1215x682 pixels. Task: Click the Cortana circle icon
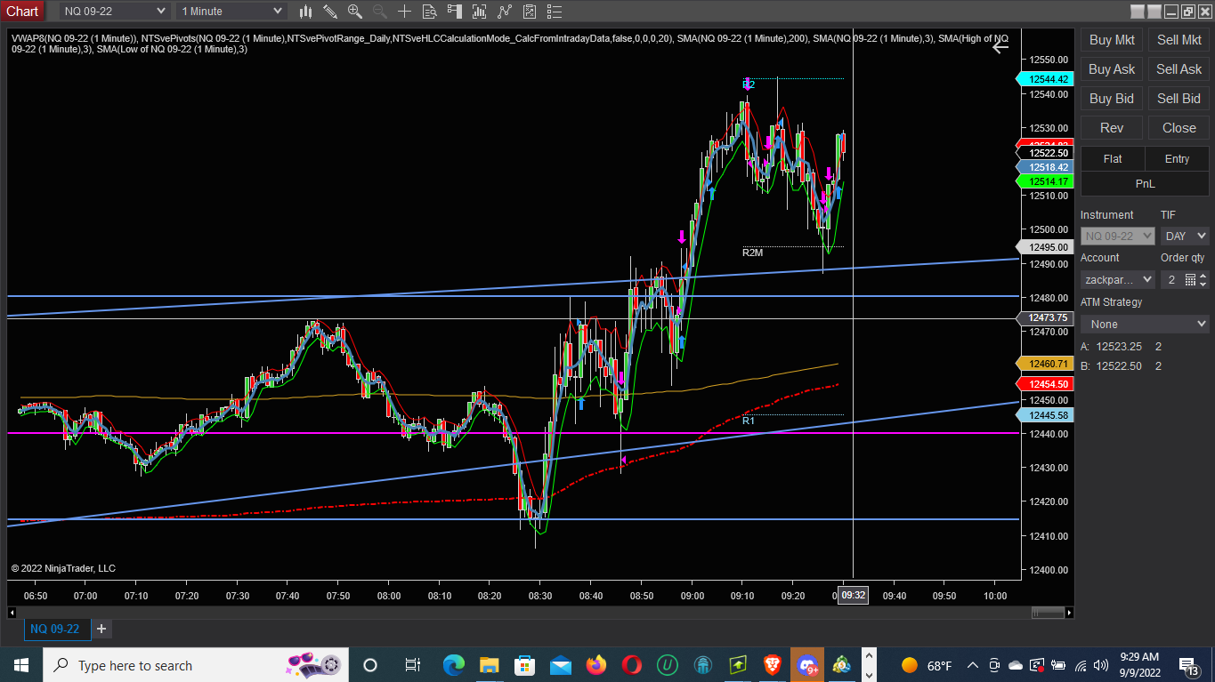[x=370, y=665]
